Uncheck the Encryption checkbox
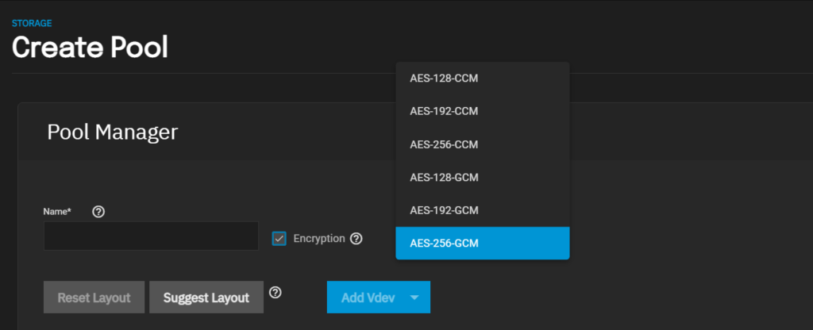 (279, 239)
